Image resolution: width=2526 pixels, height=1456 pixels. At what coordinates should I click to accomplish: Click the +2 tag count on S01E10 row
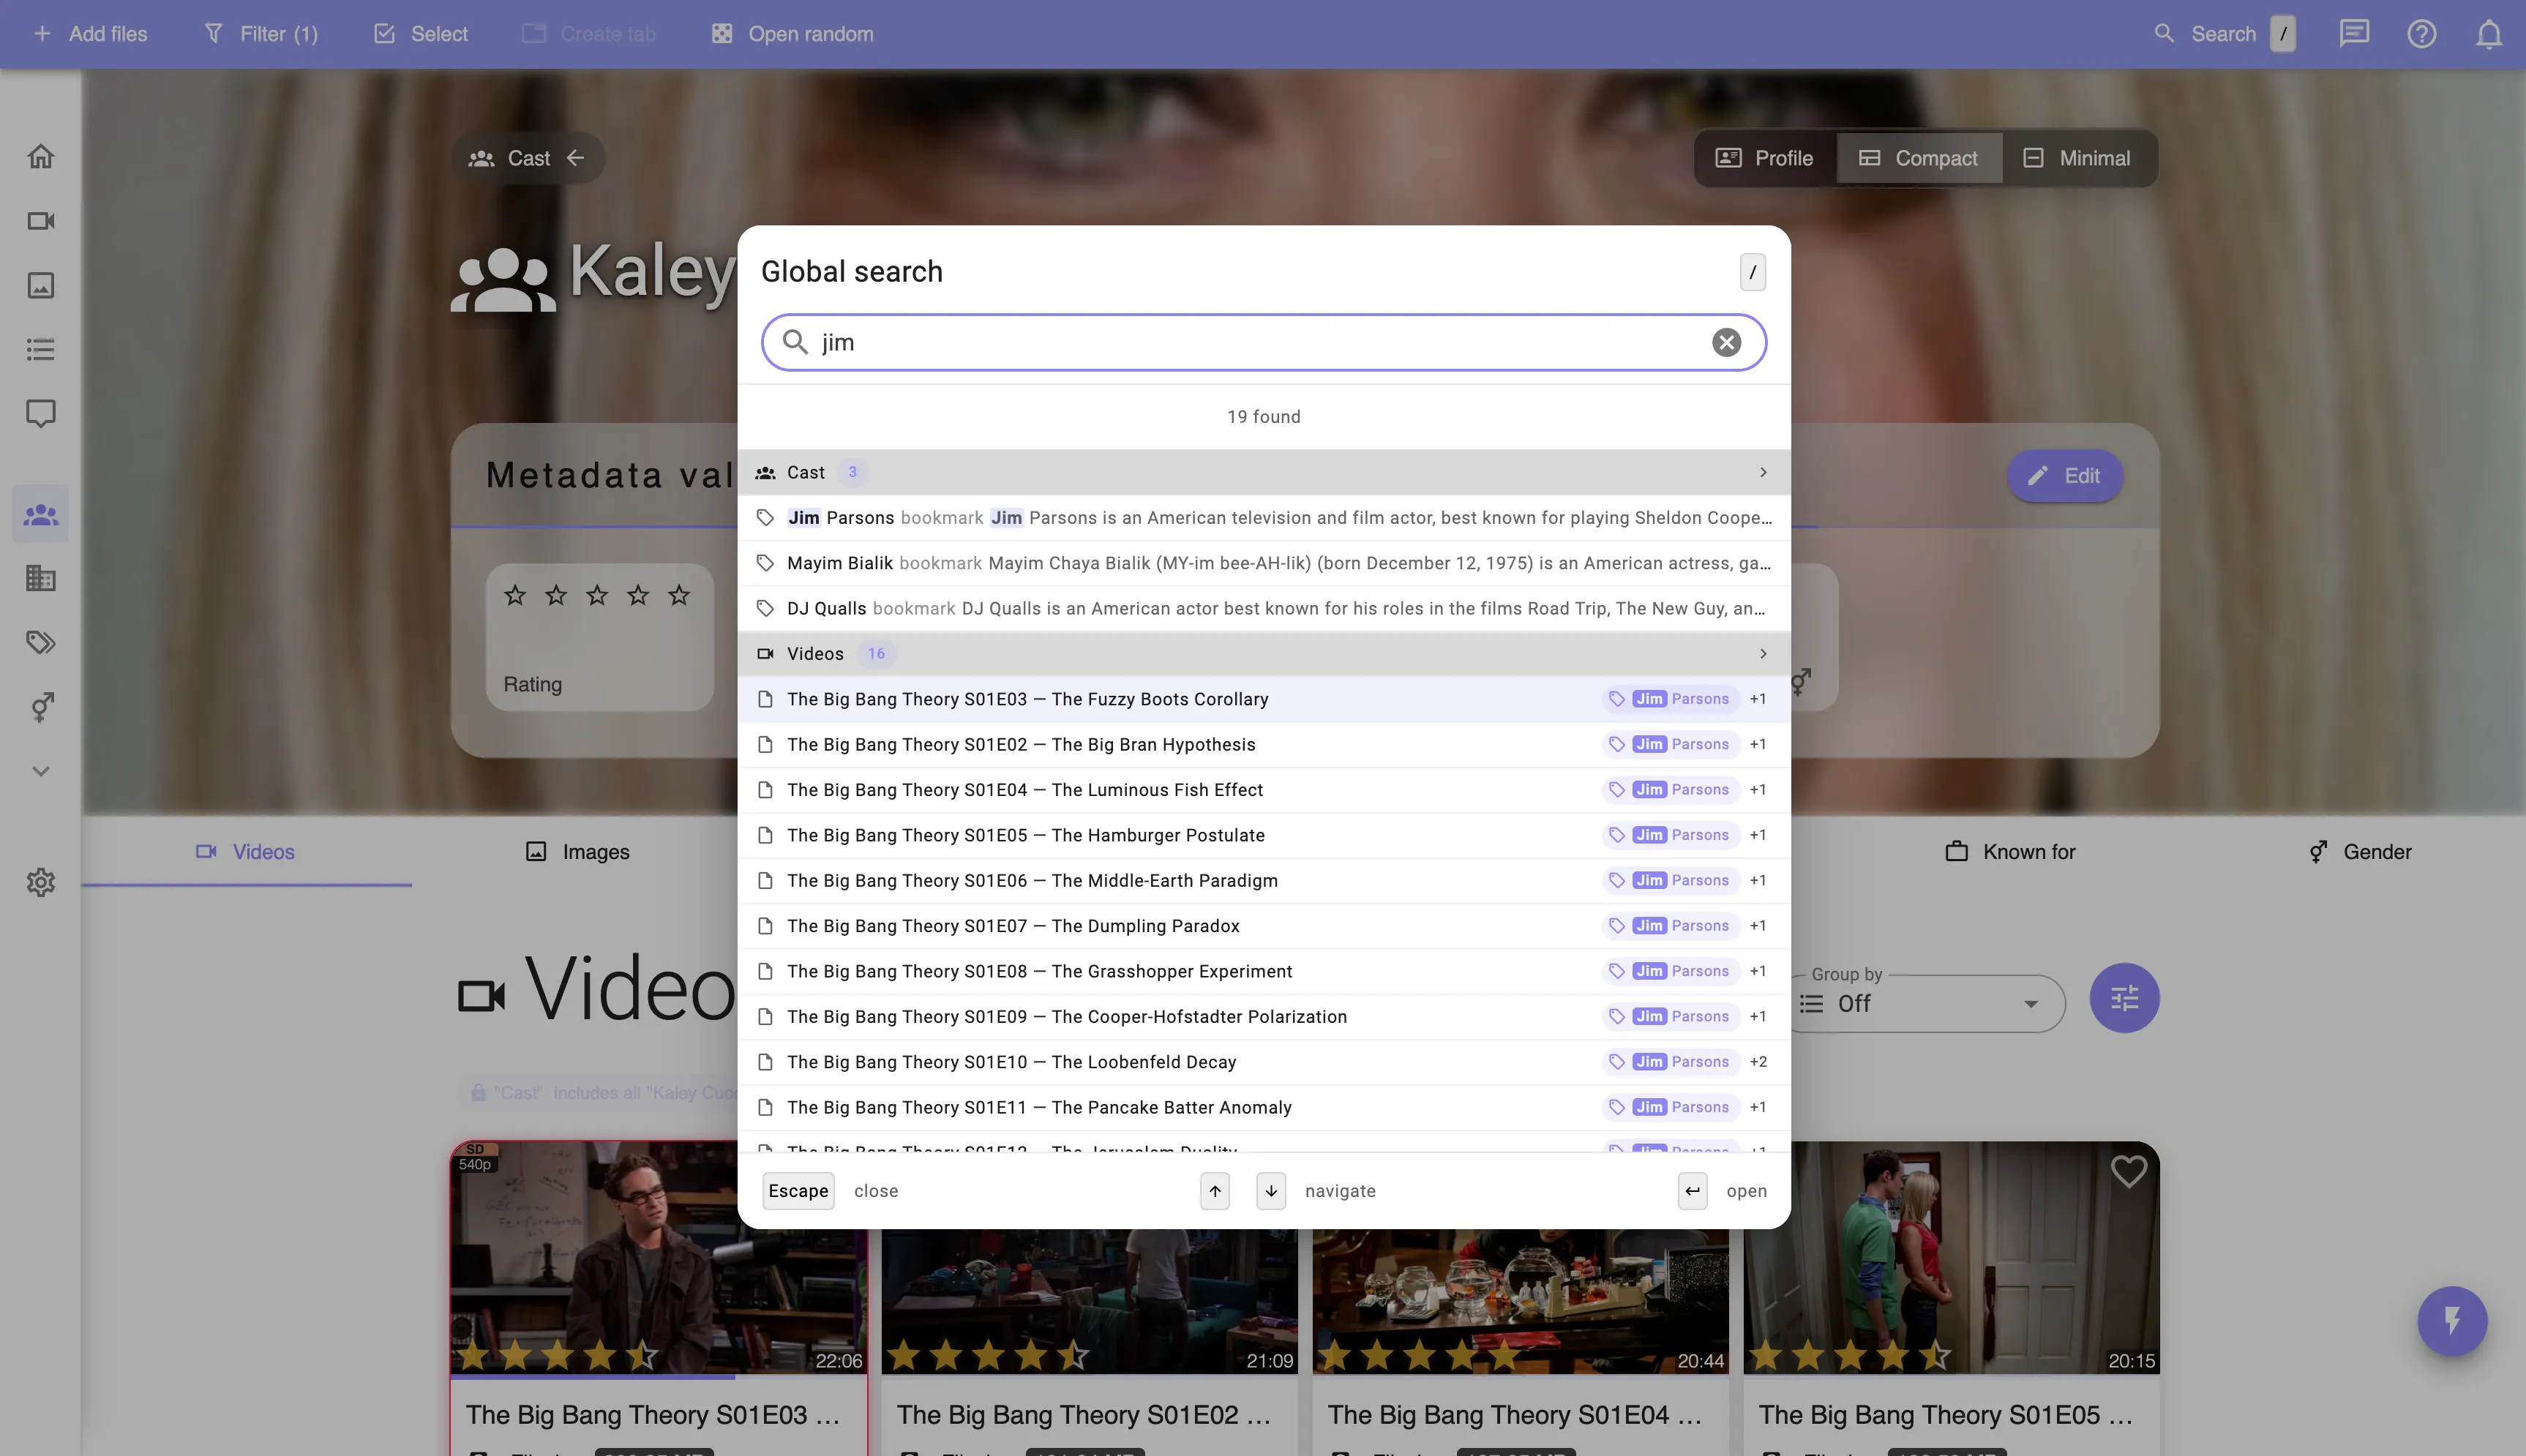[x=1758, y=1062]
